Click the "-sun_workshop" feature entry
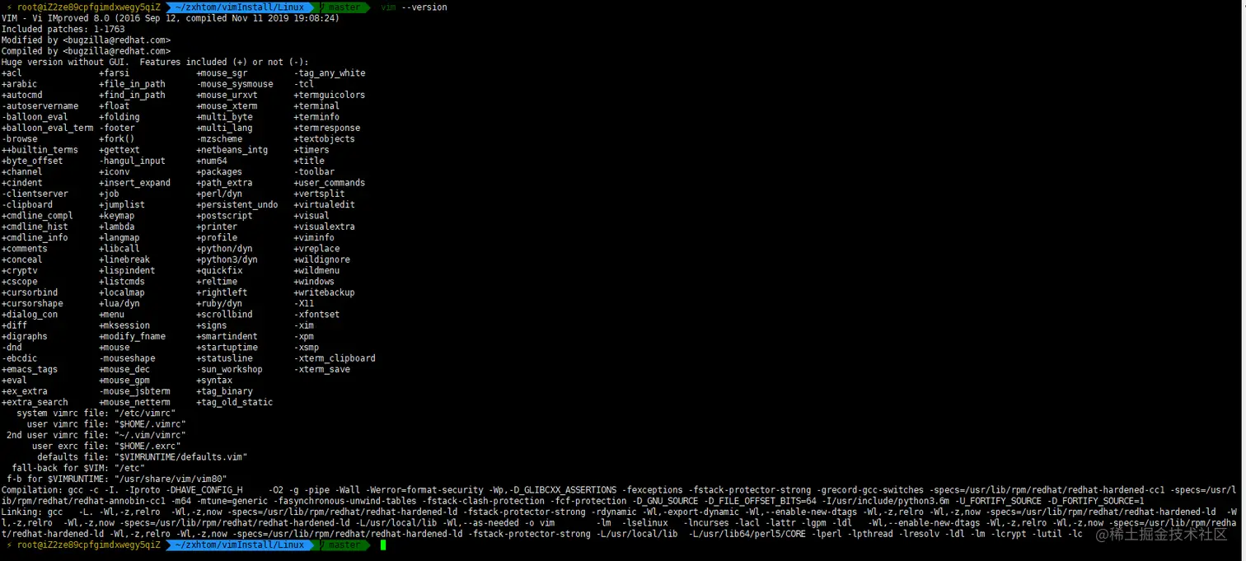Image resolution: width=1246 pixels, height=561 pixels. click(230, 369)
